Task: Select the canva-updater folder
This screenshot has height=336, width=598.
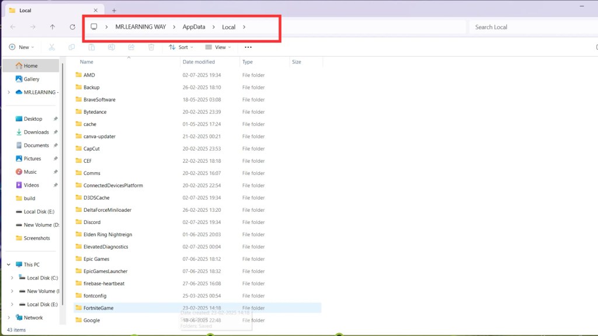Action: pyautogui.click(x=99, y=136)
